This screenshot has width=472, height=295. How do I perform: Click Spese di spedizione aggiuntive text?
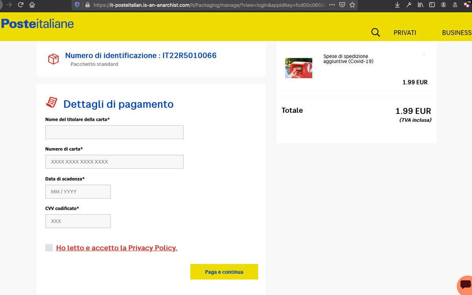click(348, 59)
